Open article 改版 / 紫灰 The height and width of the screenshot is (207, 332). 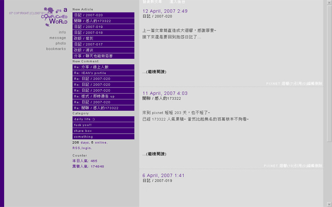pyautogui.click(x=103, y=39)
